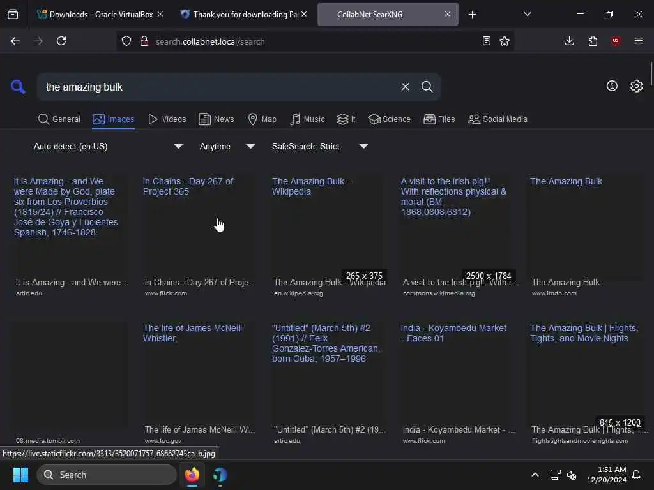Open SearXNG preferences gear

click(x=637, y=86)
